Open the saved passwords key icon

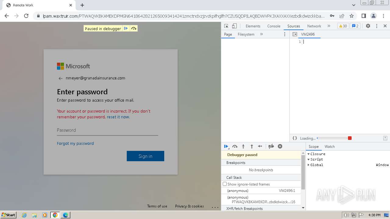[x=332, y=16]
